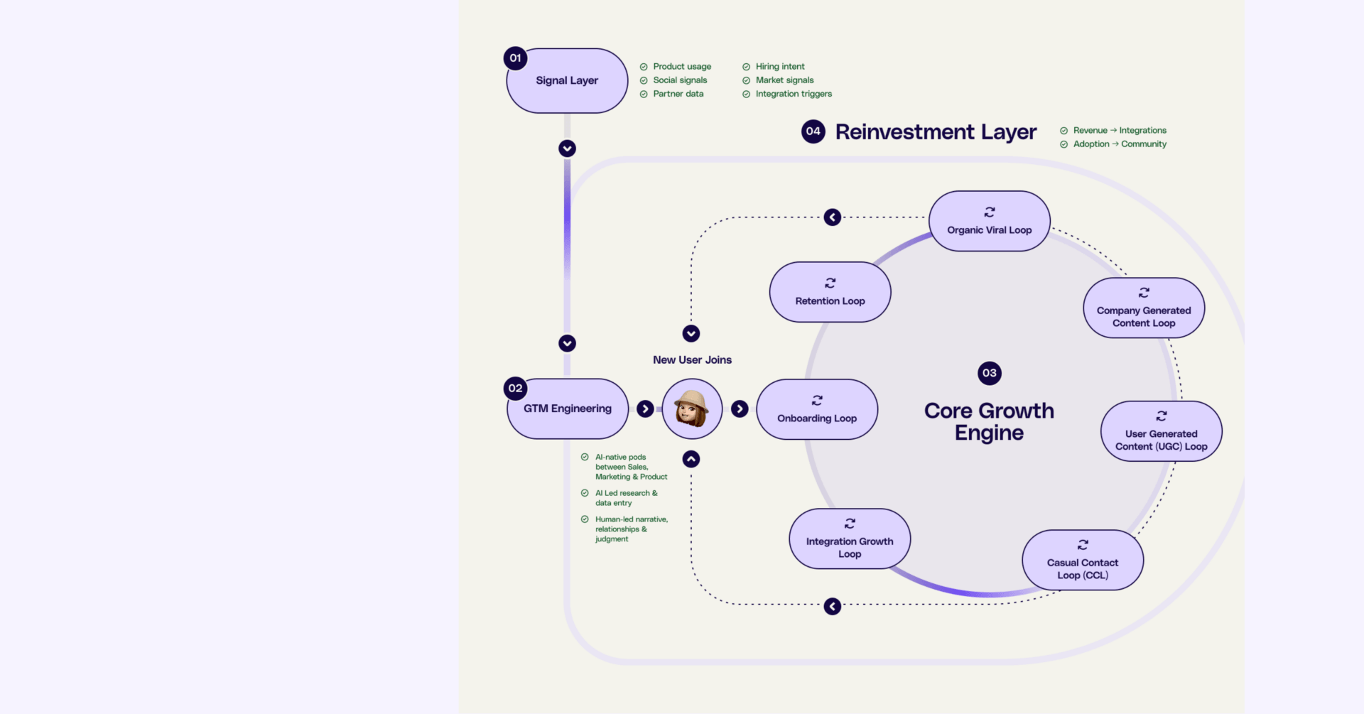Click the refresh icon on Organic Viral Loop
Viewport: 1364px width, 714px height.
tap(989, 212)
